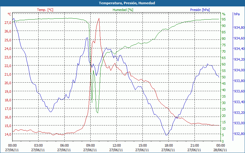The width and height of the screenshot is (245, 153).
Task: Click pressure axis value '933,60'
Action: tap(239, 91)
